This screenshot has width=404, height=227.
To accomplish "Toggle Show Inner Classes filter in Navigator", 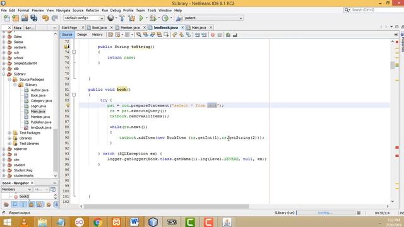I will pos(40,204).
